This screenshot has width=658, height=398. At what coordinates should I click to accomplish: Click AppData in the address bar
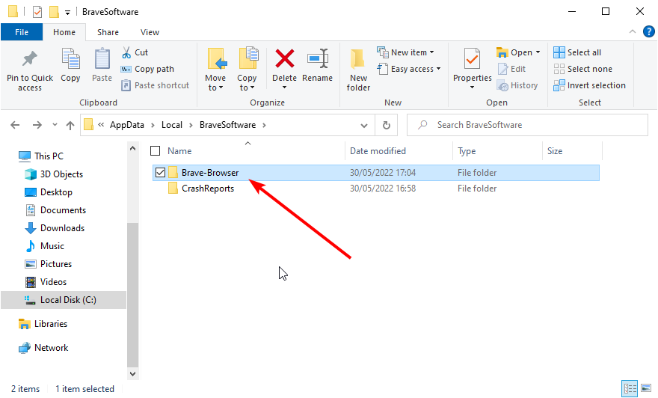pyautogui.click(x=126, y=125)
